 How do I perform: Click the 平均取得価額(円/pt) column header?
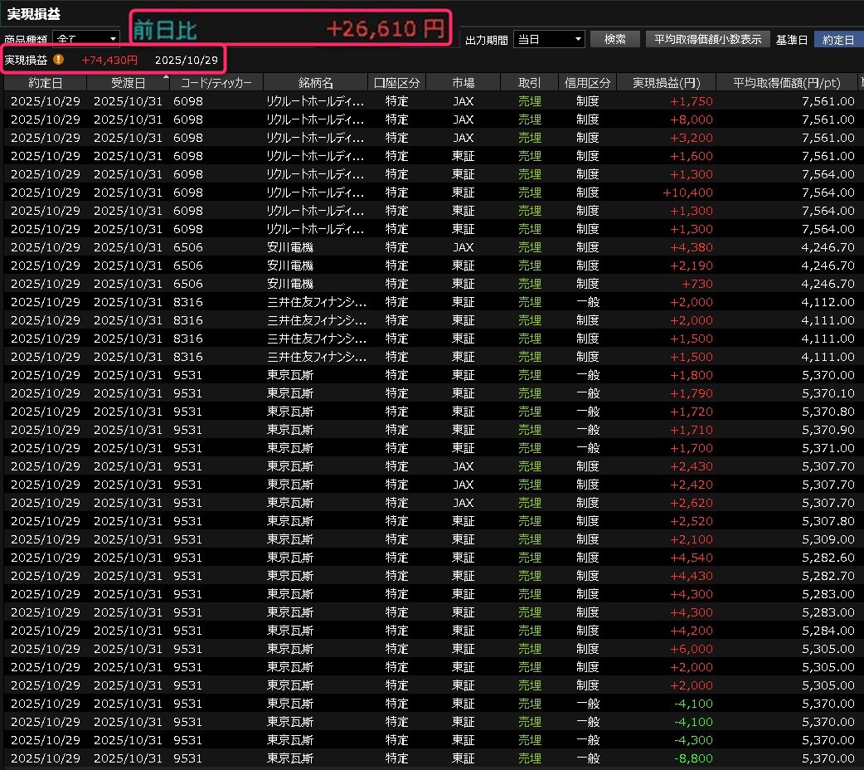788,83
